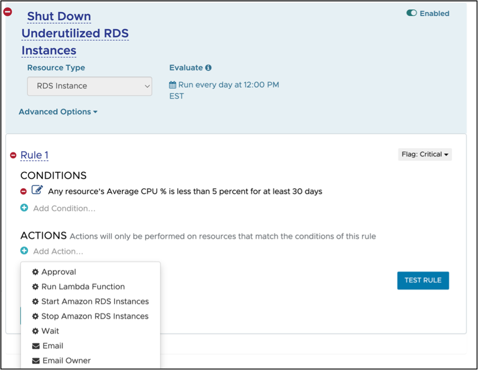The height and width of the screenshot is (372, 479).
Task: Click the condition text about Average CPU %
Action: (185, 191)
